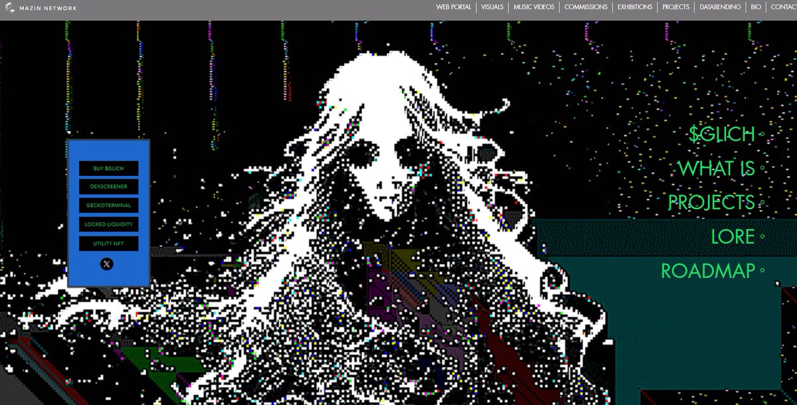Open DATABENDING page from navigation
The image size is (797, 405).
point(720,7)
